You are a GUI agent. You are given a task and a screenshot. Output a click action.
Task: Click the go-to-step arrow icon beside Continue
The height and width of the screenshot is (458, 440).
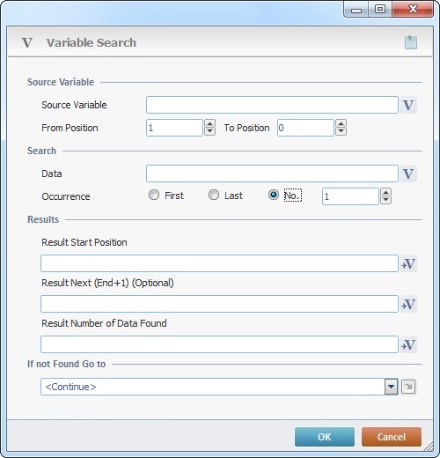tap(408, 387)
